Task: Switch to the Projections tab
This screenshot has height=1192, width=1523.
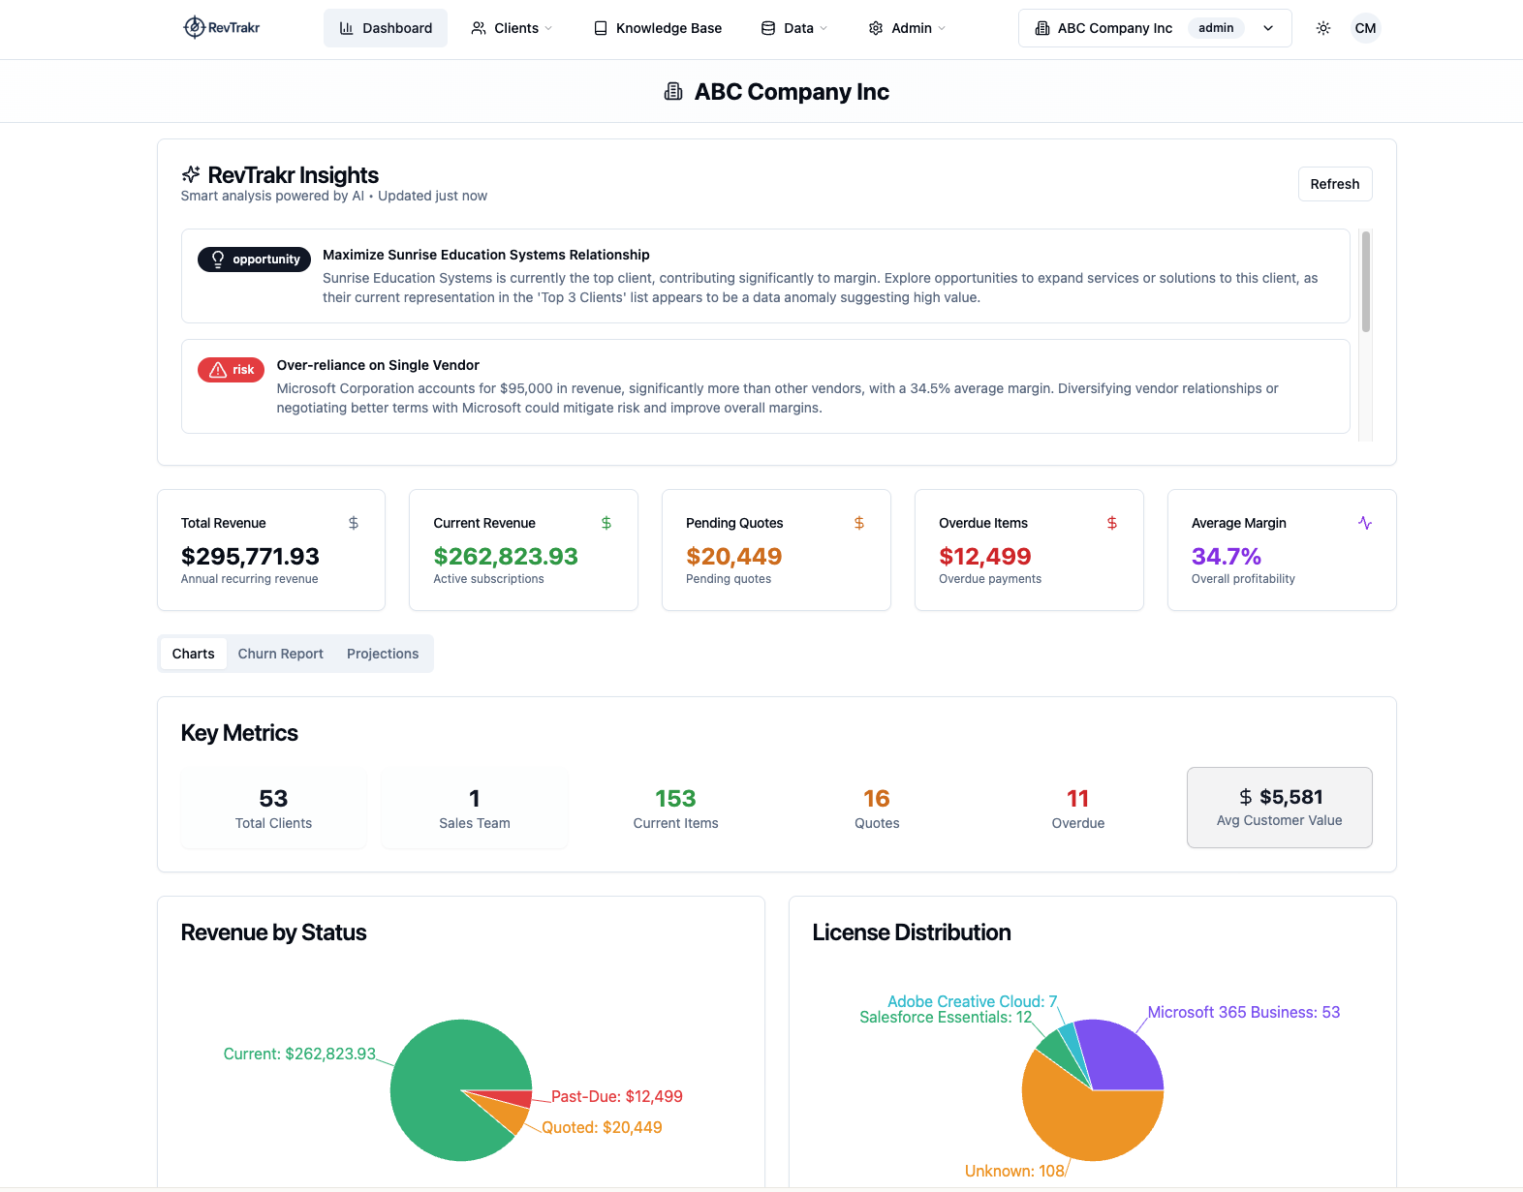Action: point(383,654)
